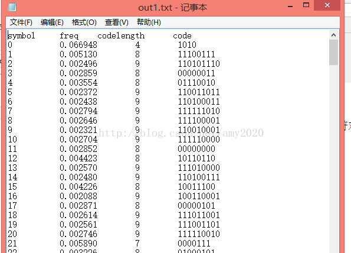Close the out1.txt Notepad window

click(327, 5)
